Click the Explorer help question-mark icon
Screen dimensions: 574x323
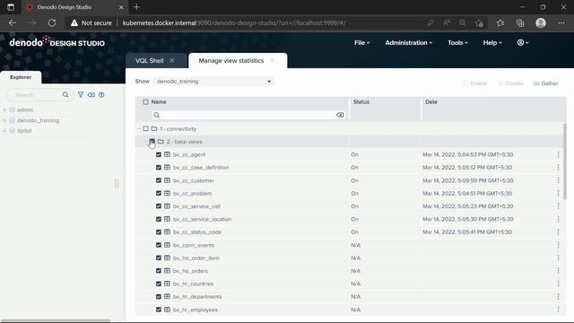pos(101,95)
